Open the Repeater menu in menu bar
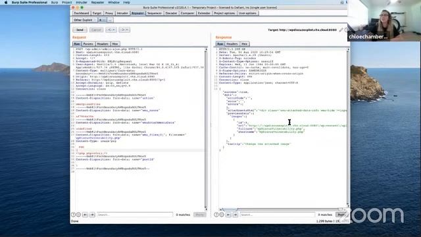421x237 pixels. 97,3
